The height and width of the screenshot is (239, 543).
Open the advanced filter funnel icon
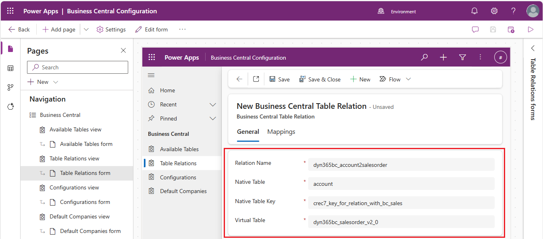463,57
